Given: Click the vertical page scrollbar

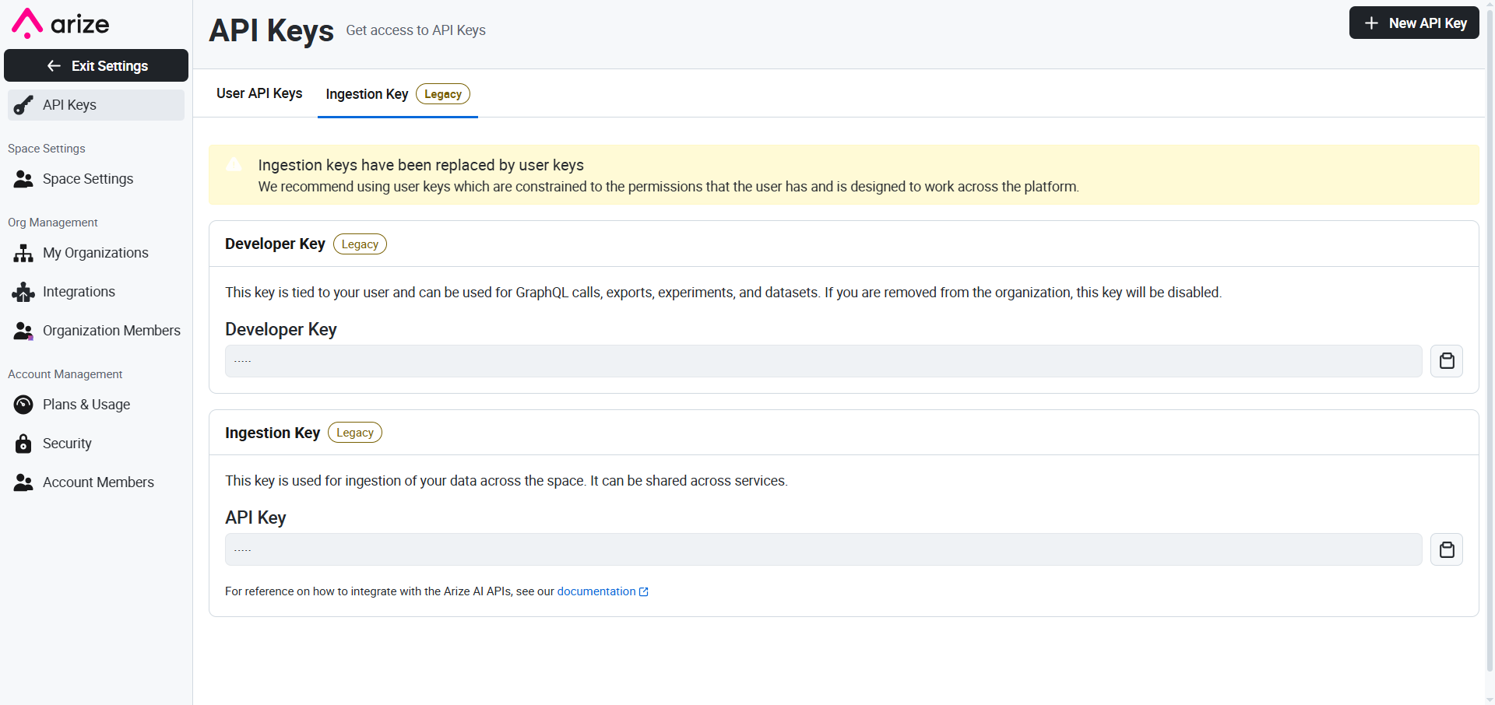Looking at the screenshot, I should pyautogui.click(x=1489, y=350).
